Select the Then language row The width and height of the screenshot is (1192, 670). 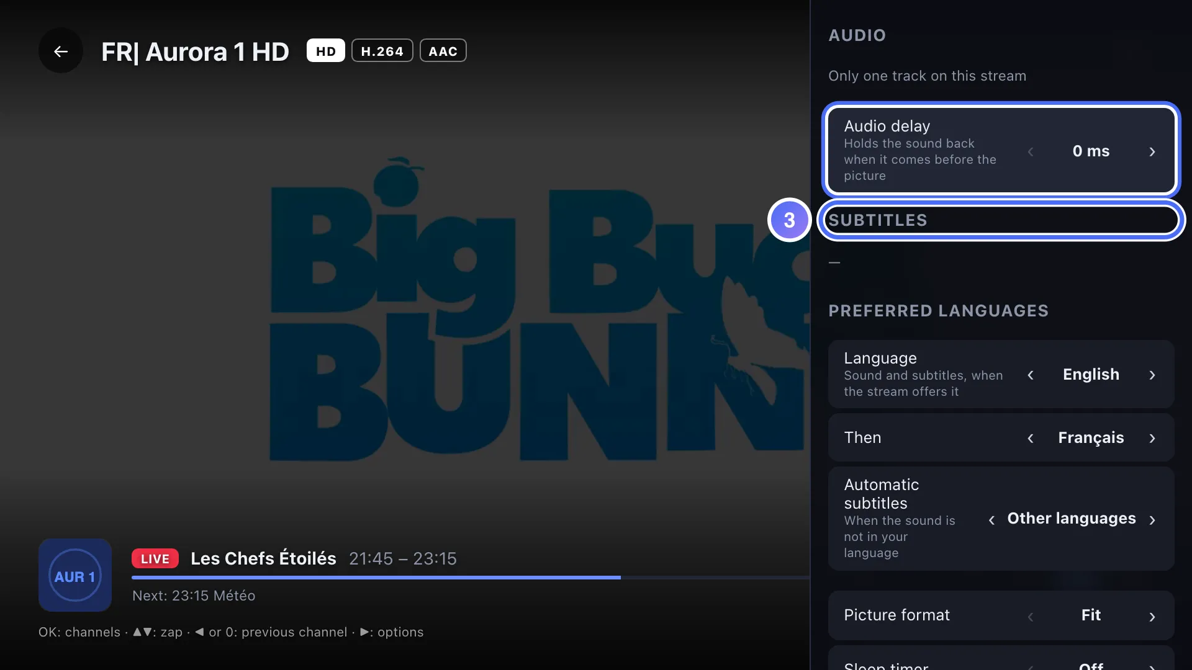(1001, 437)
